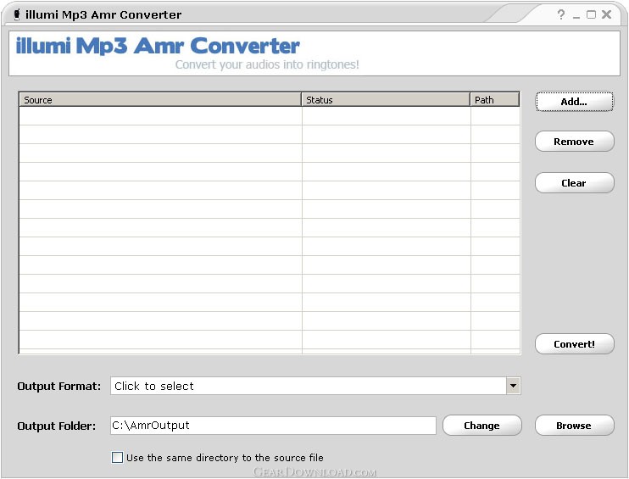Maximize the converter window
Image resolution: width=629 pixels, height=479 pixels.
(591, 15)
